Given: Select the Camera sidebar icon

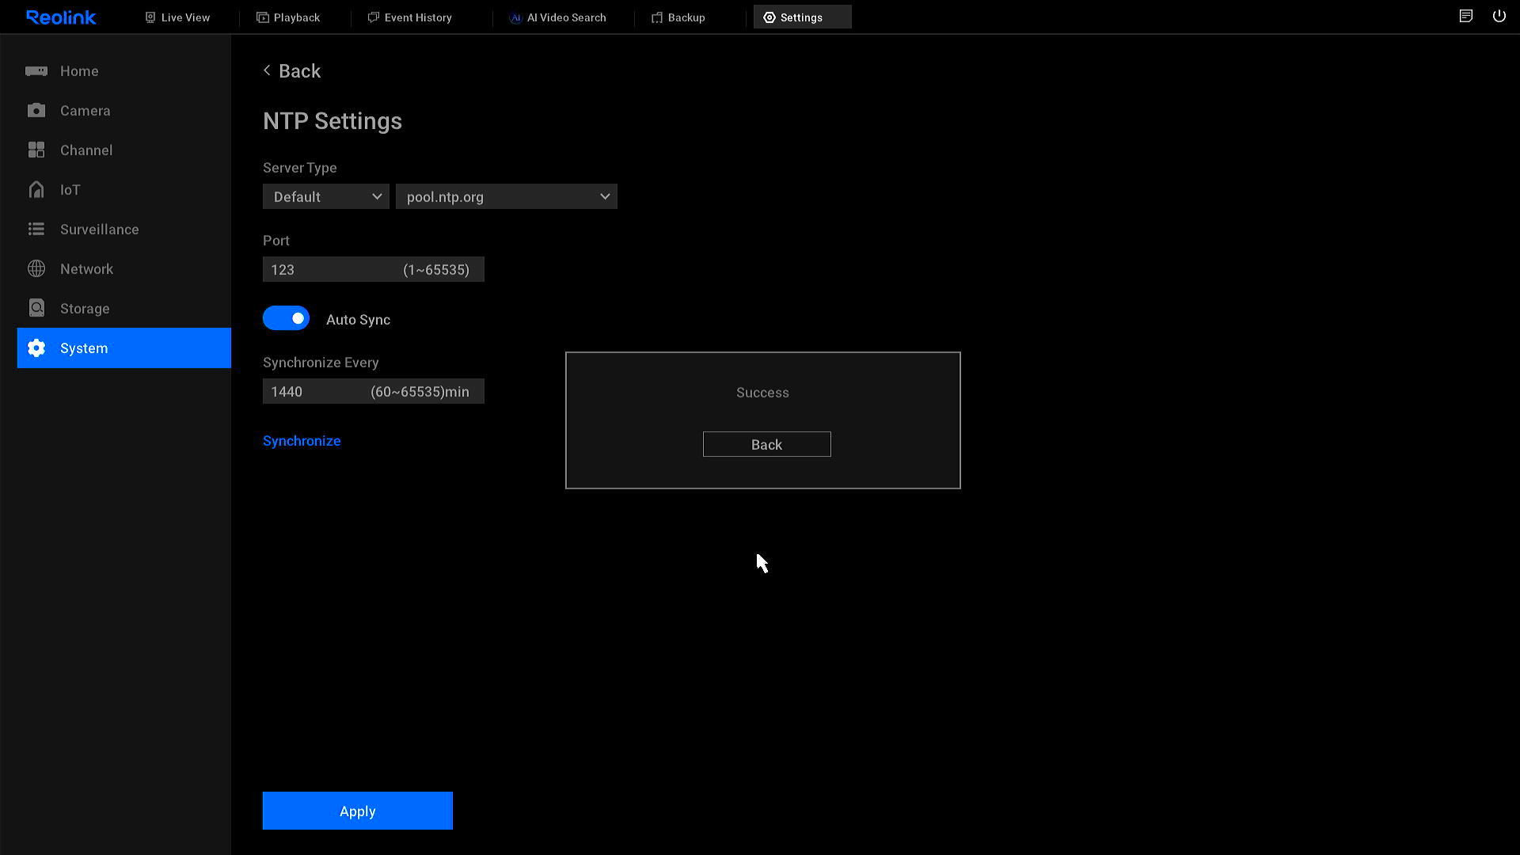Looking at the screenshot, I should [36, 111].
